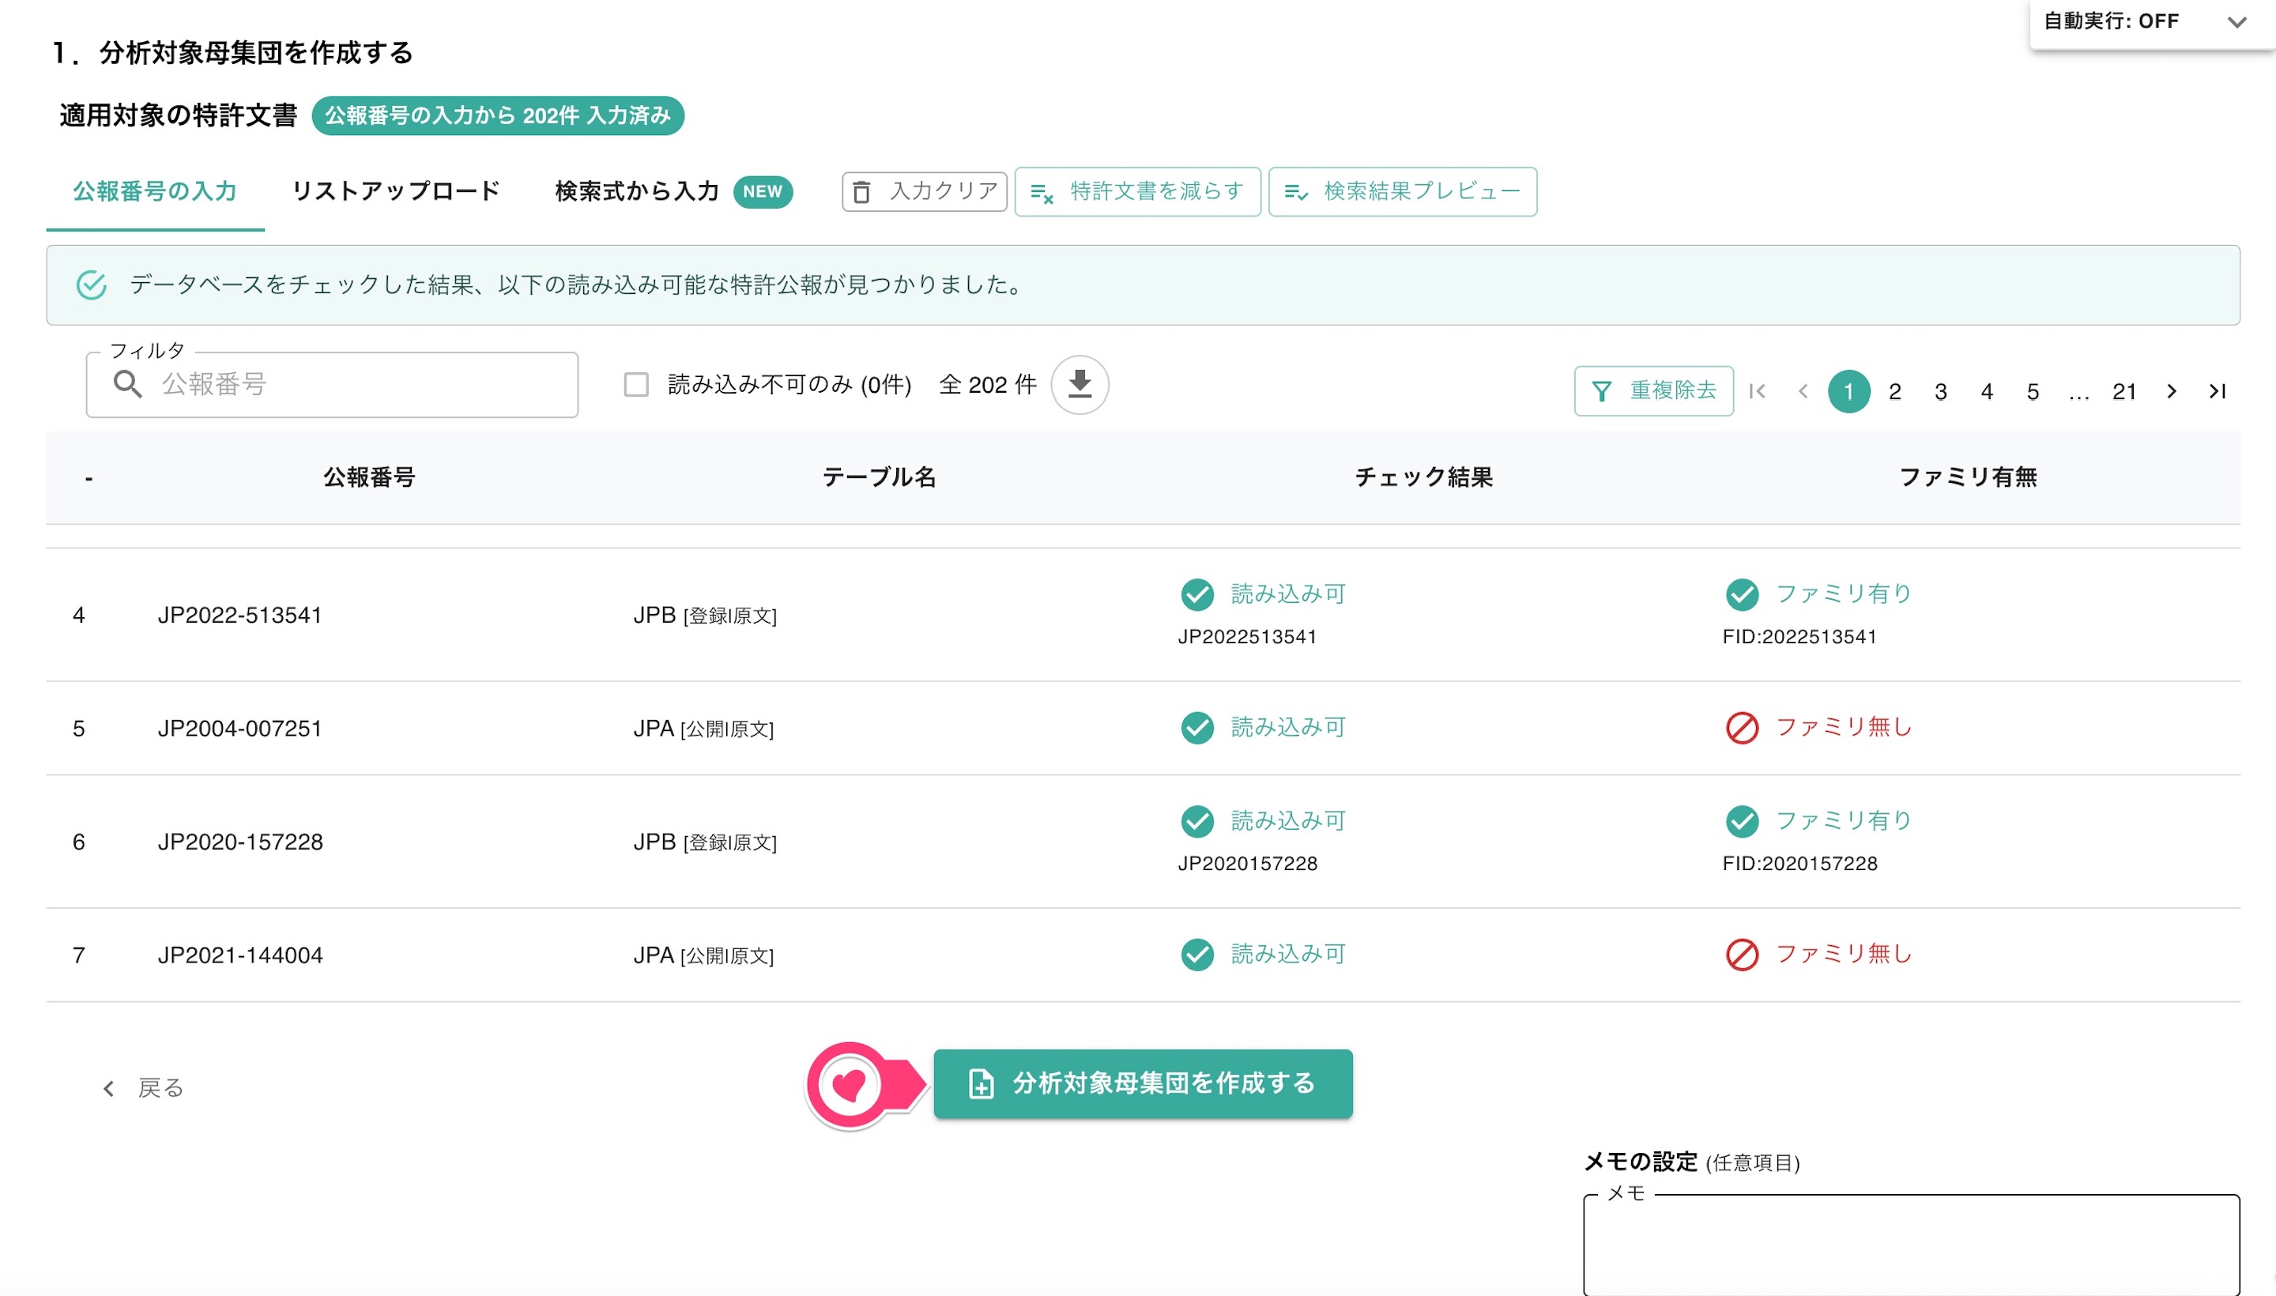
Task: Click the ファミリ有無 column header
Action: pyautogui.click(x=1968, y=477)
